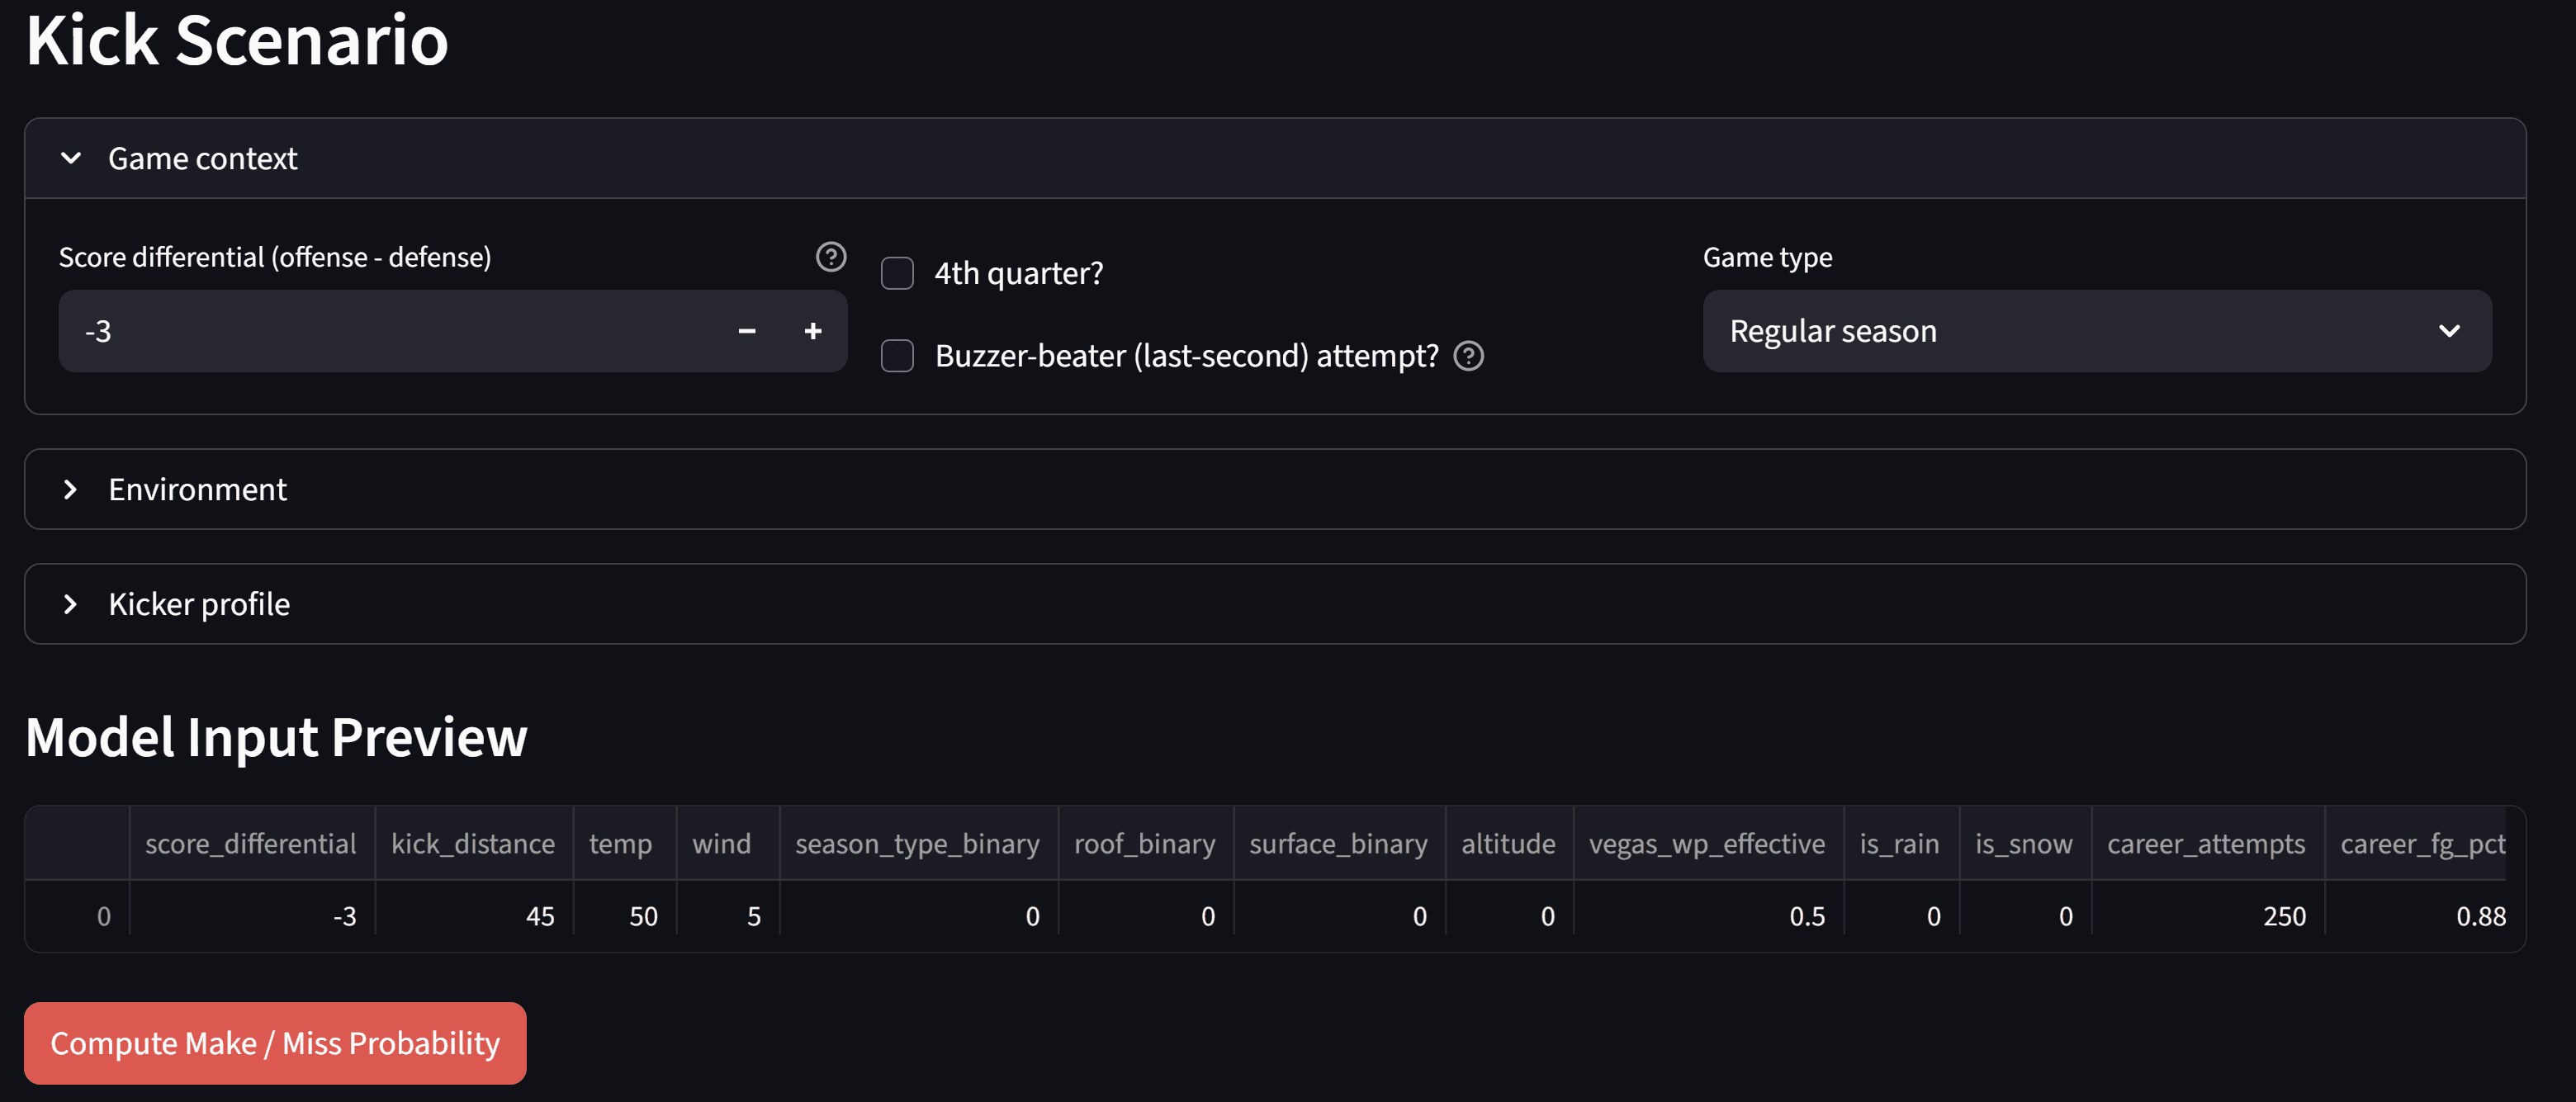Click the Game type label
The height and width of the screenshot is (1102, 2576).
pos(1767,257)
